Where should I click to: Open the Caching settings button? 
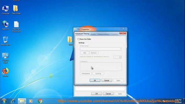click(x=98, y=73)
